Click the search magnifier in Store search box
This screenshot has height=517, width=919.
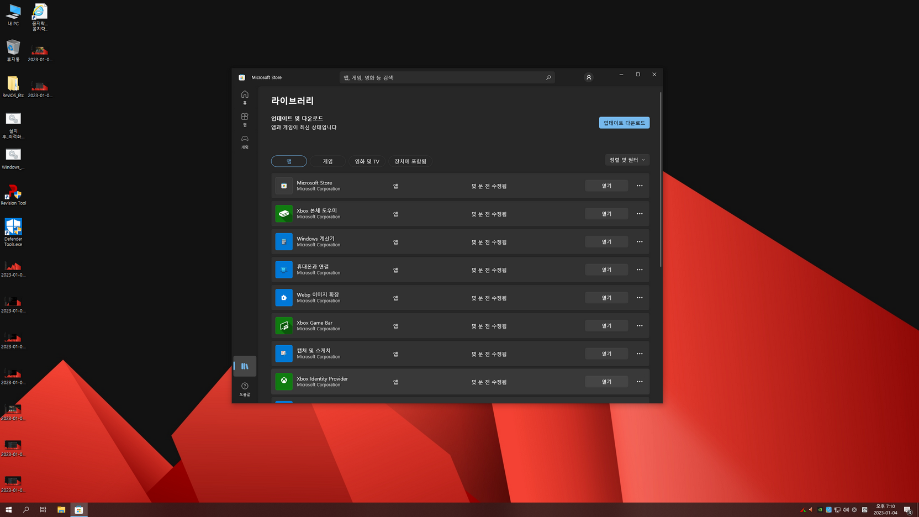click(548, 77)
